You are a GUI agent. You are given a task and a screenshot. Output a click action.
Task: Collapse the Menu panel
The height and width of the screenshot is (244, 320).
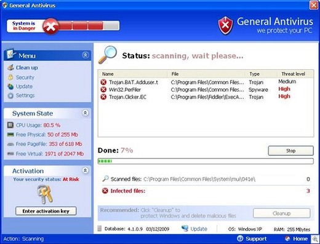tap(86, 55)
